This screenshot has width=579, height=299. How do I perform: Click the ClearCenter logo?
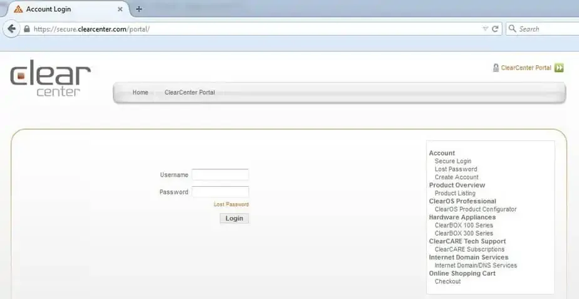pyautogui.click(x=50, y=78)
